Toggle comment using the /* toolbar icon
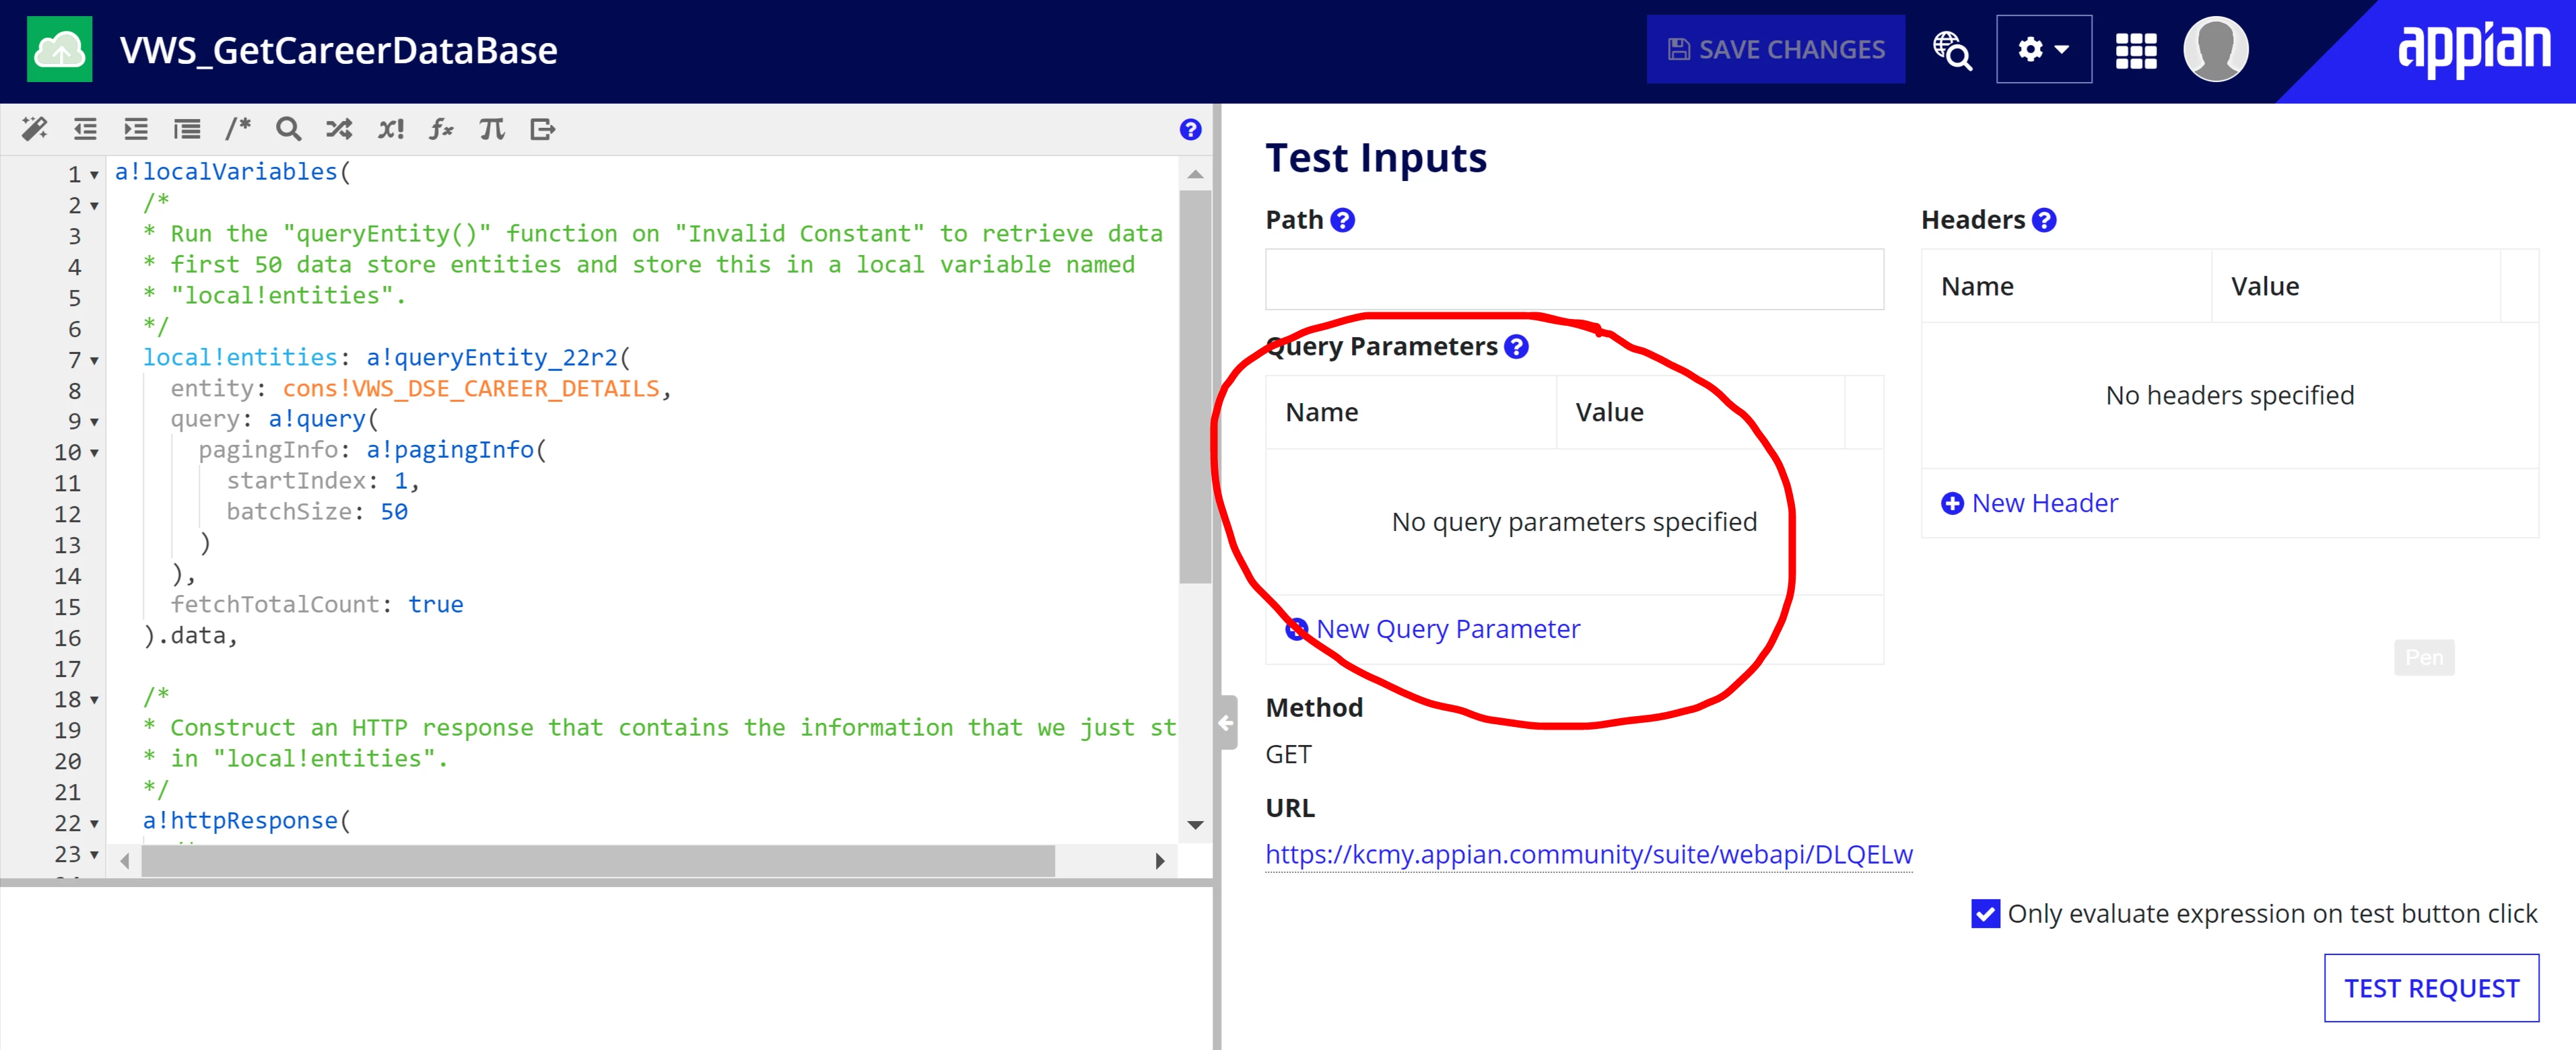Screen dimensions: 2576x1050 (238, 128)
